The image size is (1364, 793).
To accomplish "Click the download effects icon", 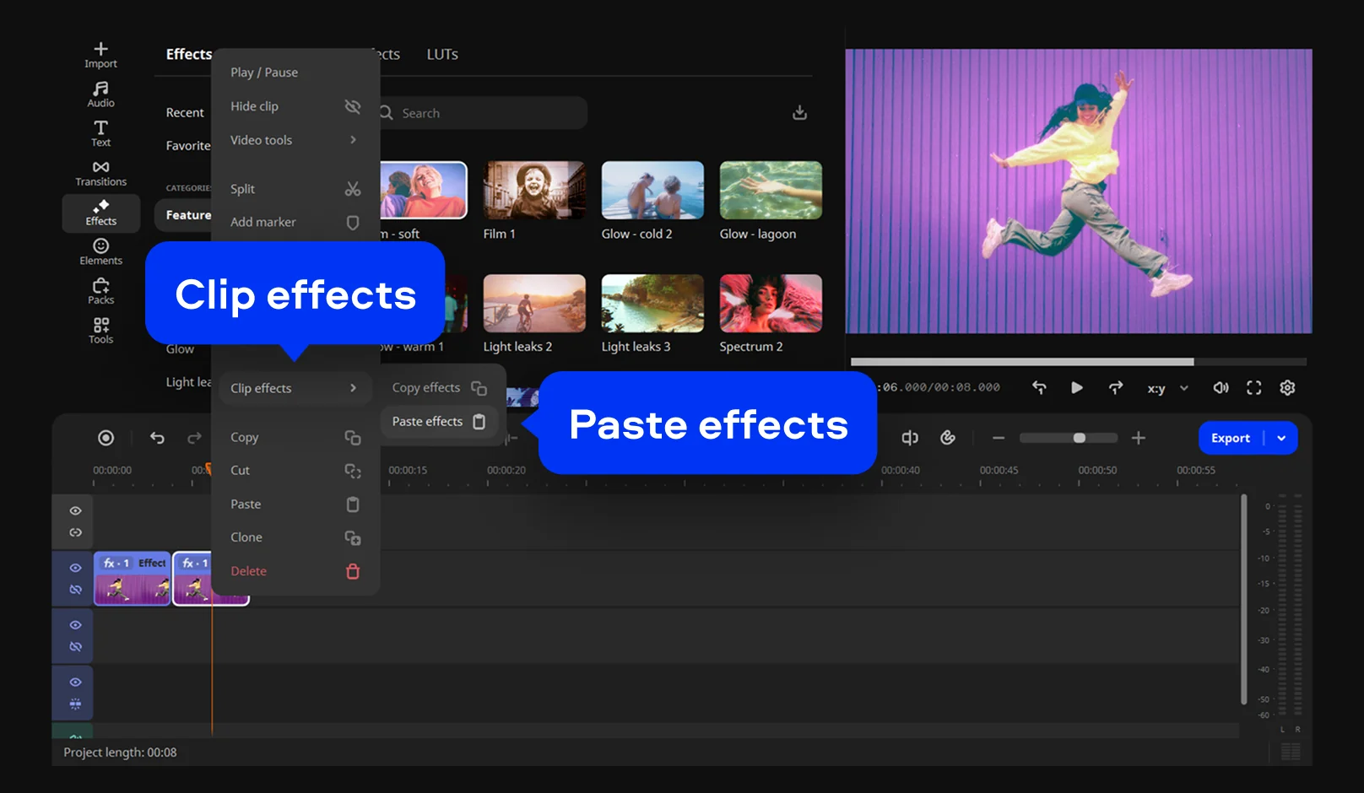I will point(799,113).
